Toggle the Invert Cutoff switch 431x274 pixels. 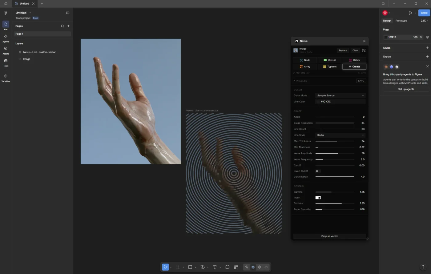pyautogui.click(x=318, y=171)
